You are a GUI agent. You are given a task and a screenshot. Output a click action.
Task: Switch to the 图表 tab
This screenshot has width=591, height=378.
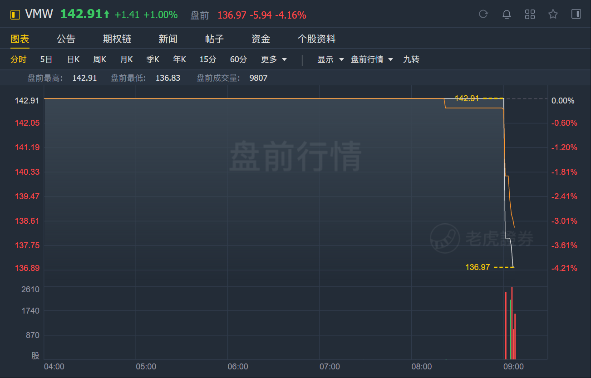[20, 39]
